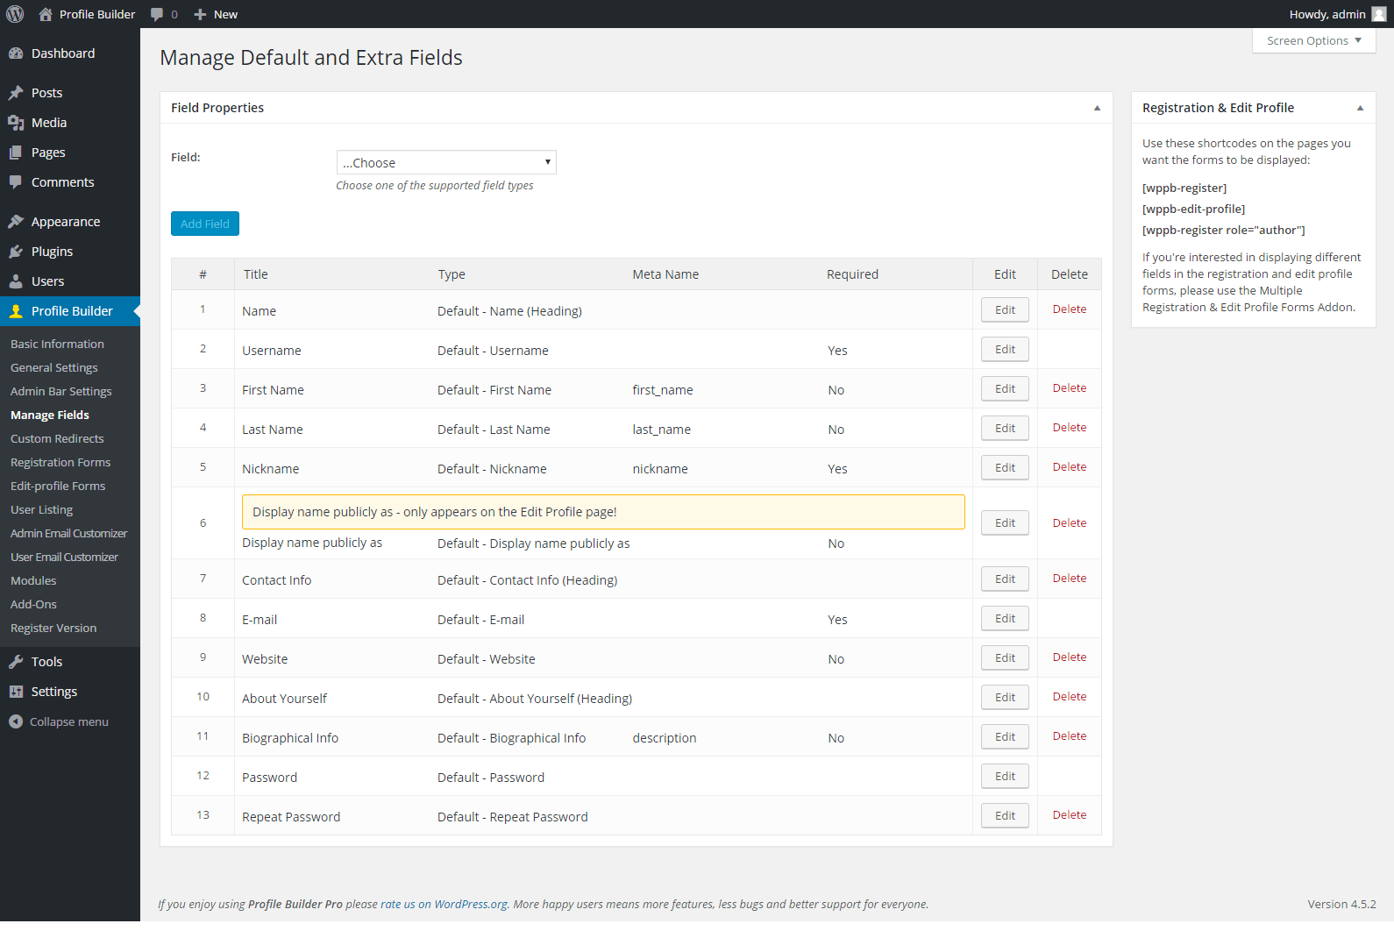Open the comments bubble icon in admin bar
Viewport: 1394px width, 952px height.
[x=157, y=14]
